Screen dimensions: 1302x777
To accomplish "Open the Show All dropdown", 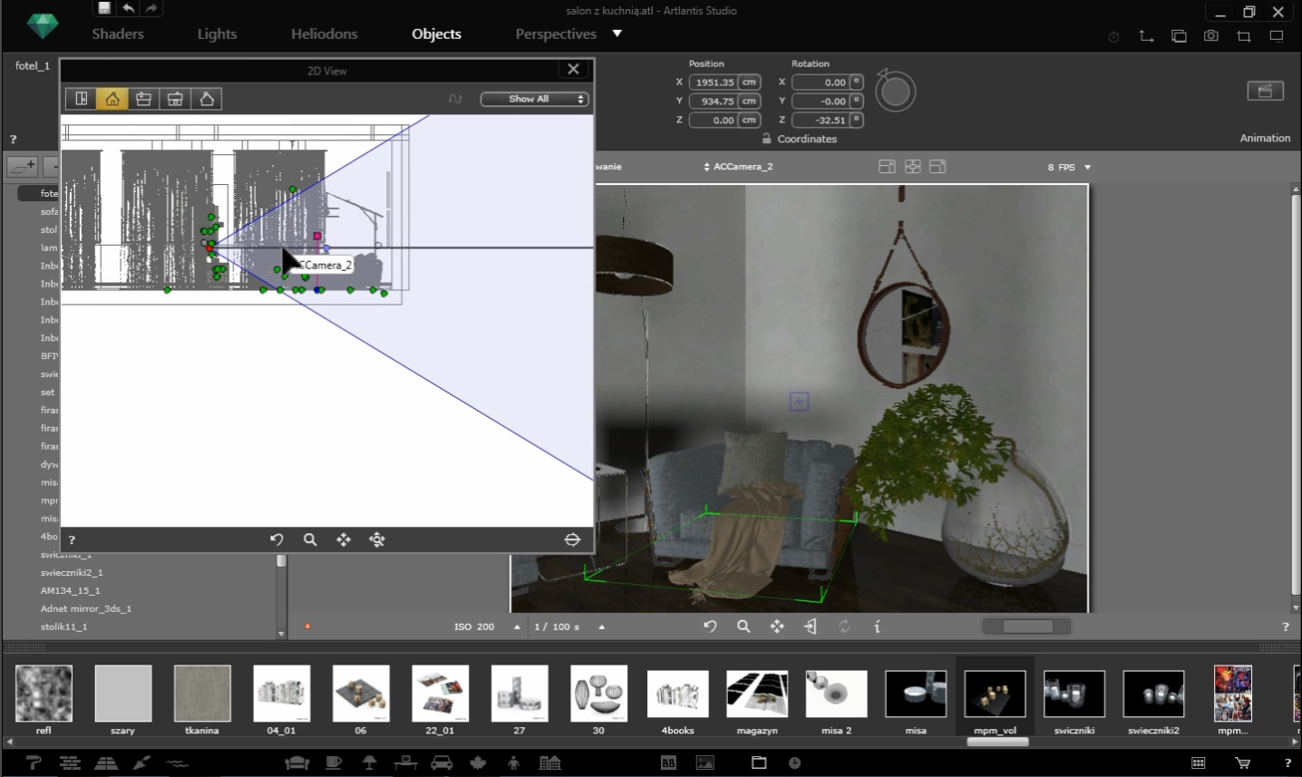I will (x=534, y=99).
